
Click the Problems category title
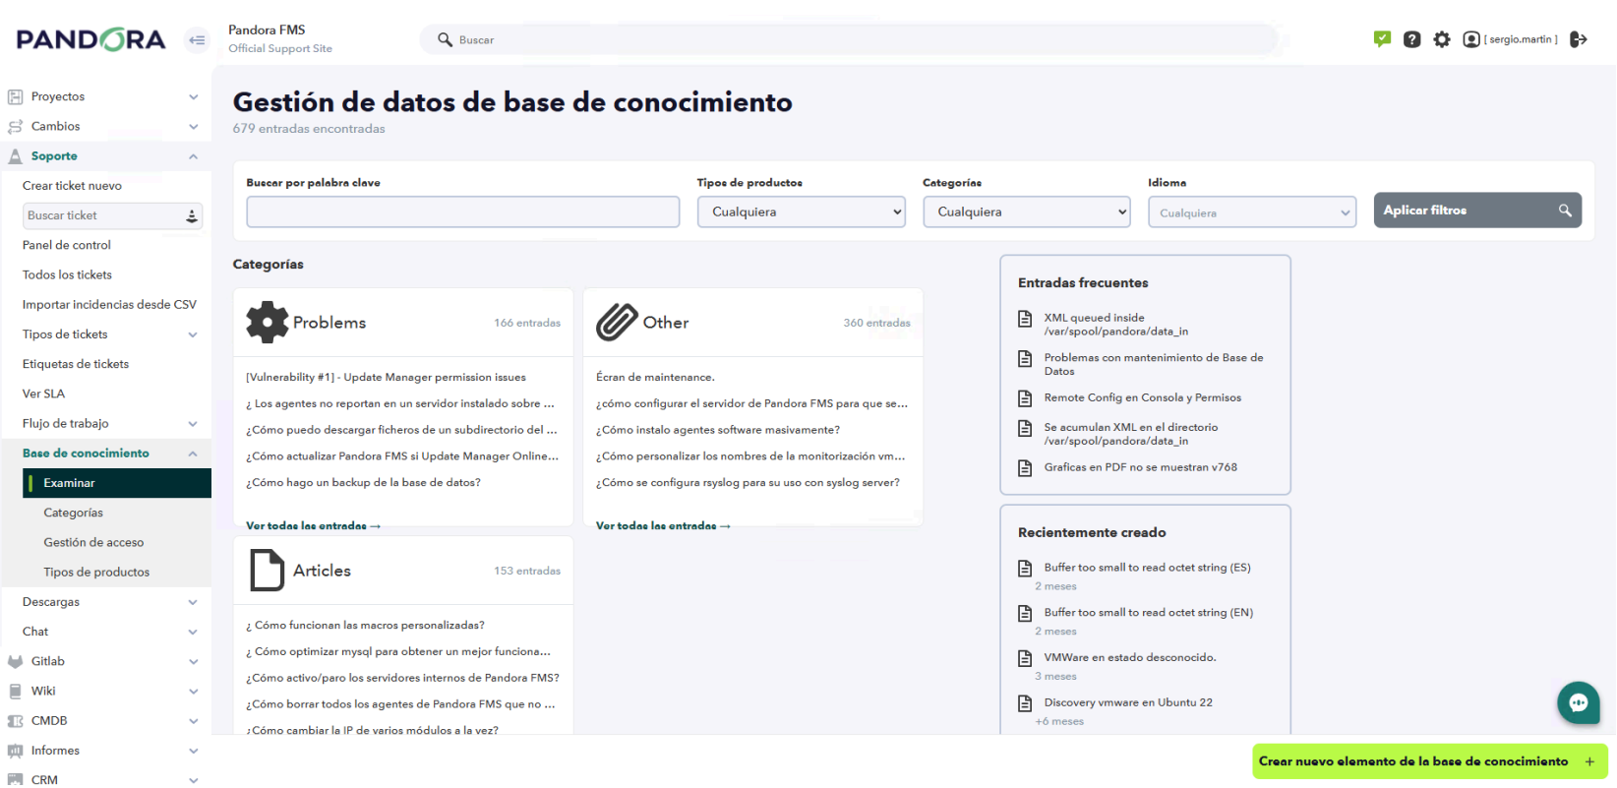pyautogui.click(x=329, y=323)
